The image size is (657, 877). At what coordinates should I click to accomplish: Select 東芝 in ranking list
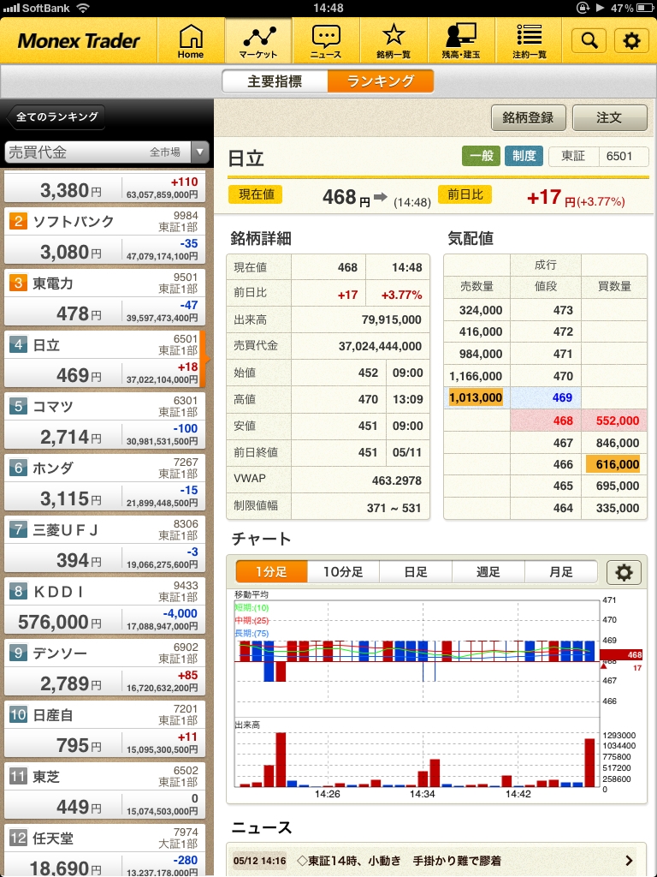click(104, 790)
